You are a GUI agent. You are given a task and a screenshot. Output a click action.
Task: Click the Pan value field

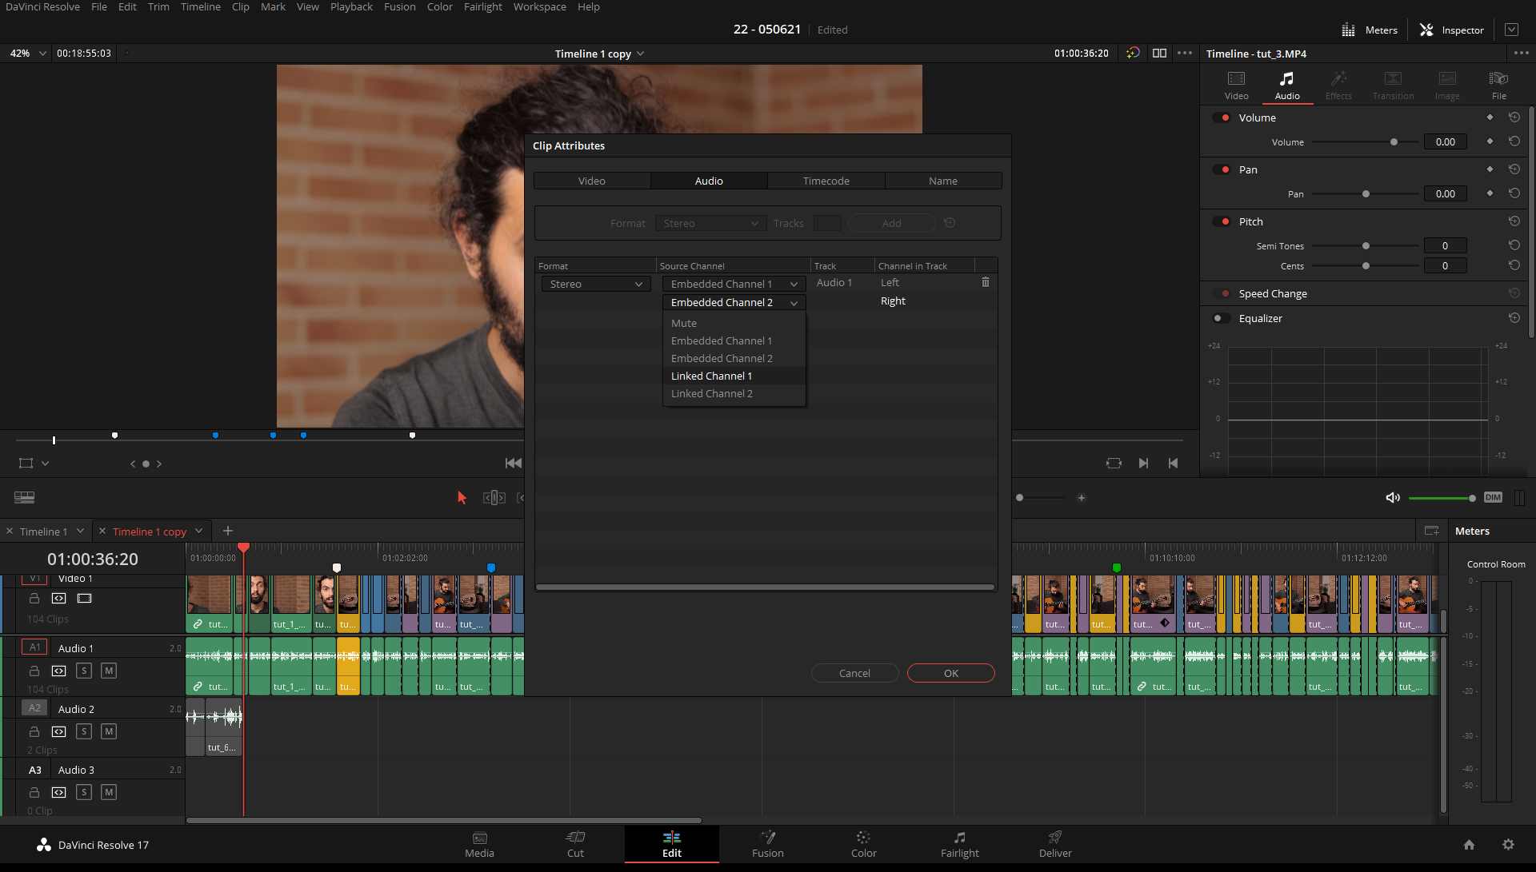(x=1445, y=193)
